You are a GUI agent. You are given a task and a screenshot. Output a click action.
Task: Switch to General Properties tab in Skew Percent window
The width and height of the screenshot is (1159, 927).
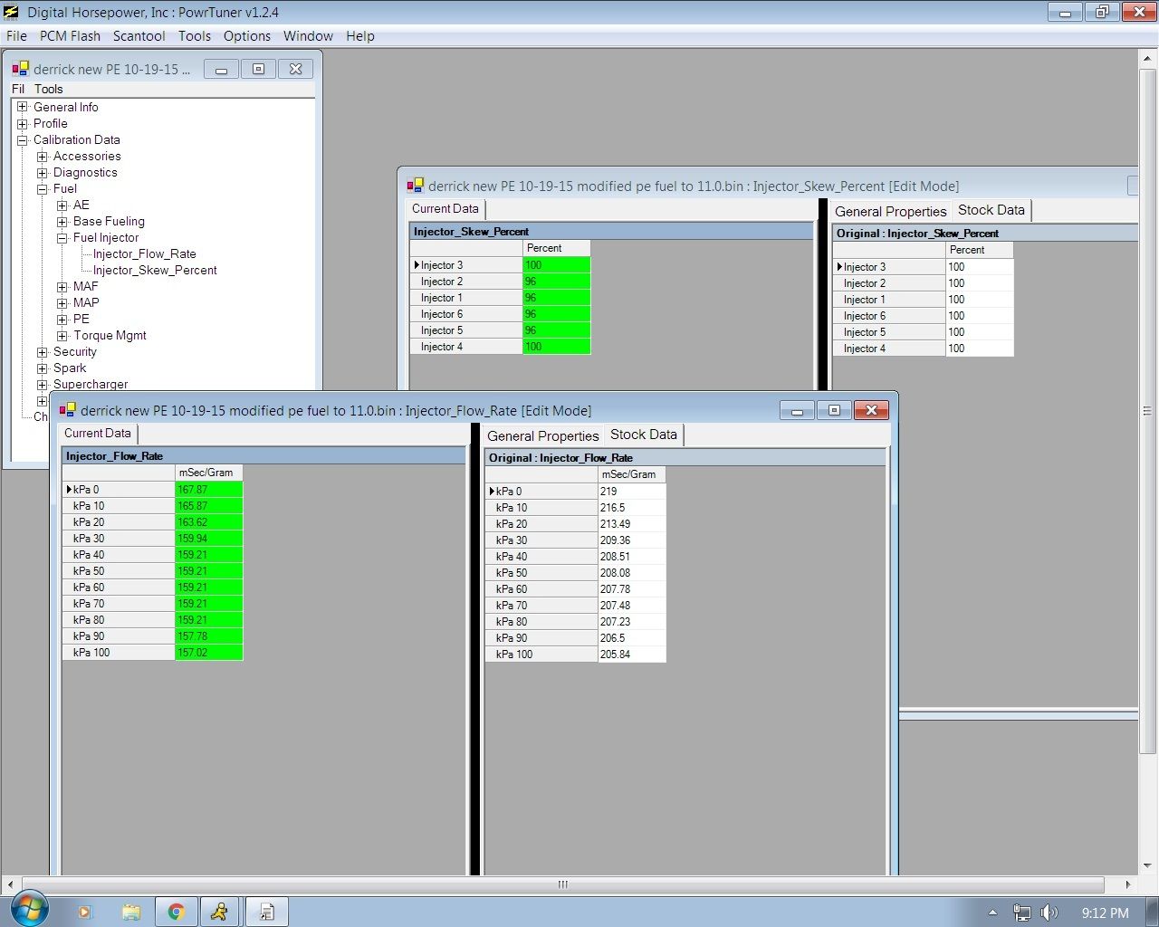891,212
